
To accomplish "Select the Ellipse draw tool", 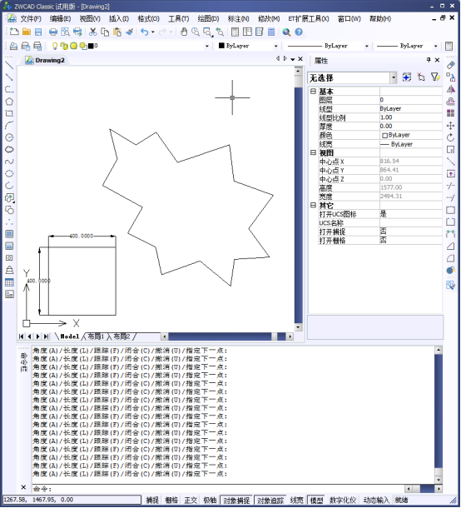I will pyautogui.click(x=9, y=174).
